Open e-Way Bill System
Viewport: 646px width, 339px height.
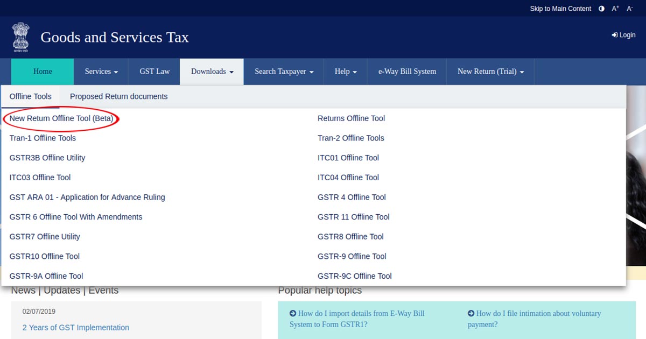tap(407, 72)
